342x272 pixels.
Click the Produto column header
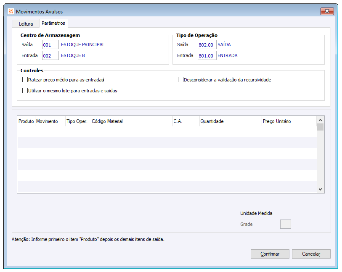tap(26, 121)
